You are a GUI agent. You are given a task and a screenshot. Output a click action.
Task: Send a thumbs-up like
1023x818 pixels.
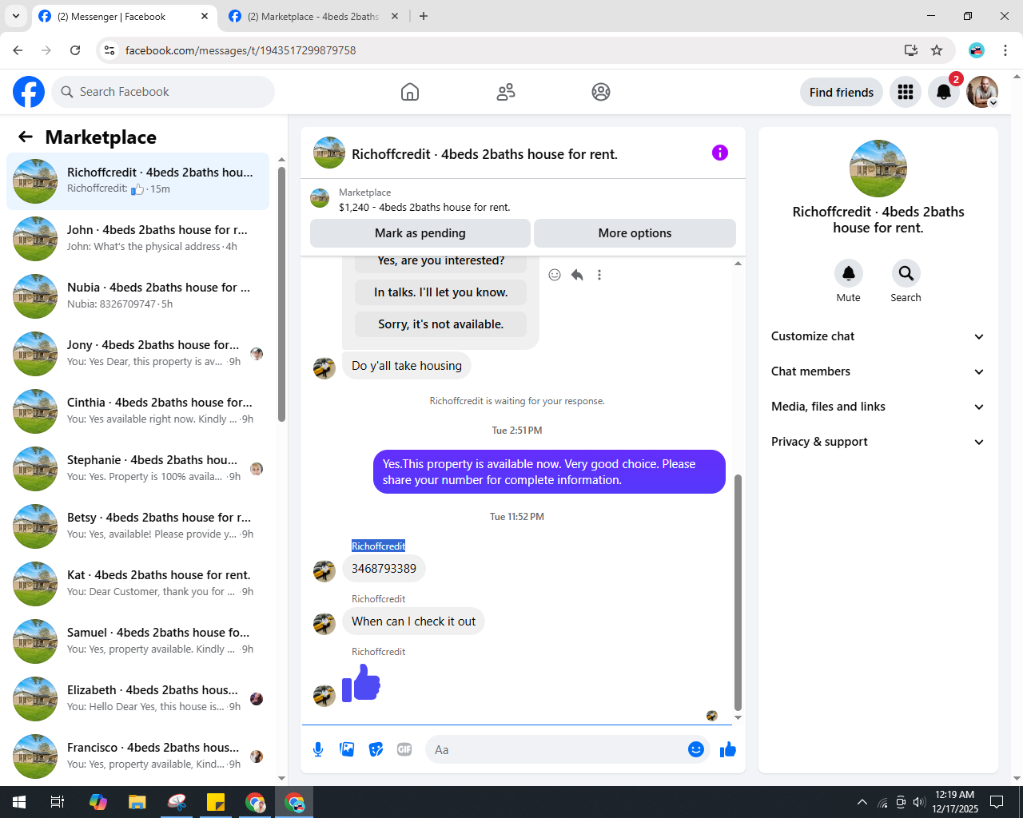(x=728, y=749)
